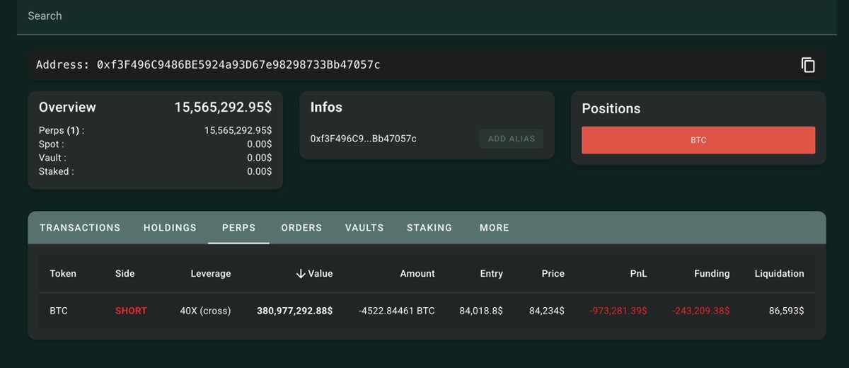This screenshot has width=849, height=368.
Task: Click the Side column header
Action: coord(125,273)
